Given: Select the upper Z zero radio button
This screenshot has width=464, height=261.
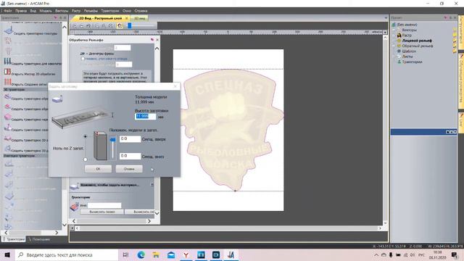Looking at the screenshot, I should [86, 136].
